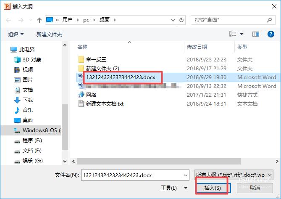Click the search magnifier icon
The width and height of the screenshot is (281, 199).
(x=269, y=20)
